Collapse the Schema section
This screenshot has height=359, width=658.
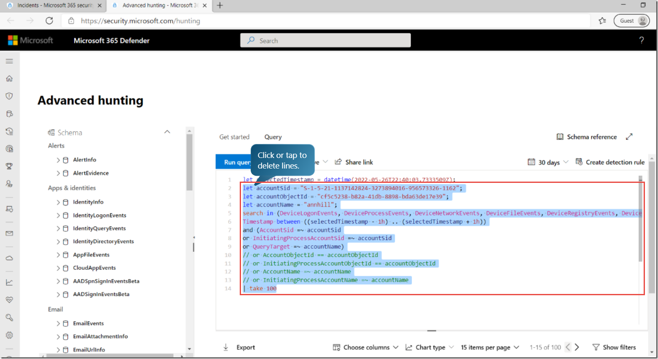[x=167, y=132]
